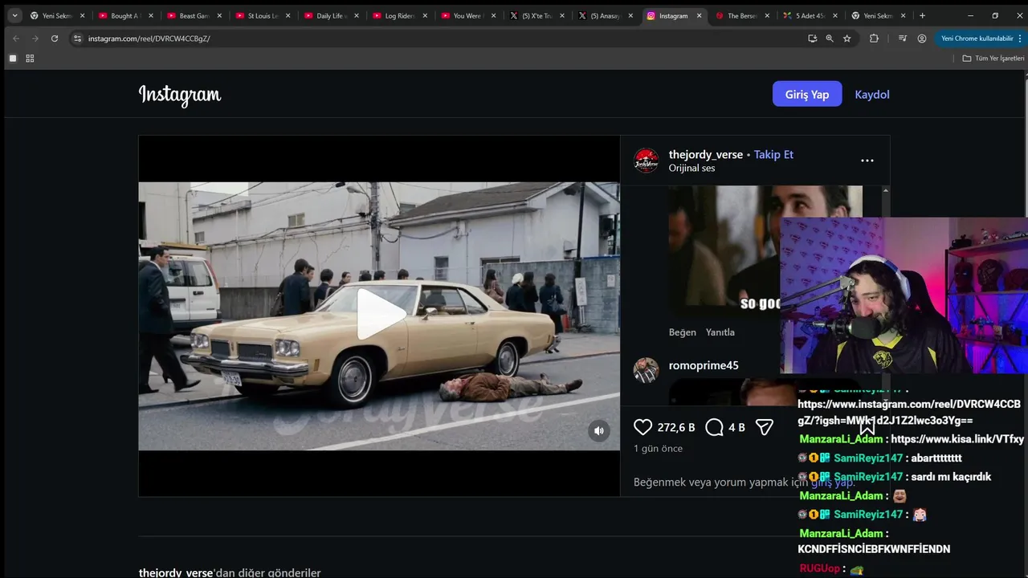Click the 'giriş yap' login link below comments
The width and height of the screenshot is (1028, 578).
833,482
